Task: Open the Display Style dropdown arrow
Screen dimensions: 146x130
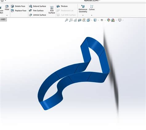Action: 99,20
